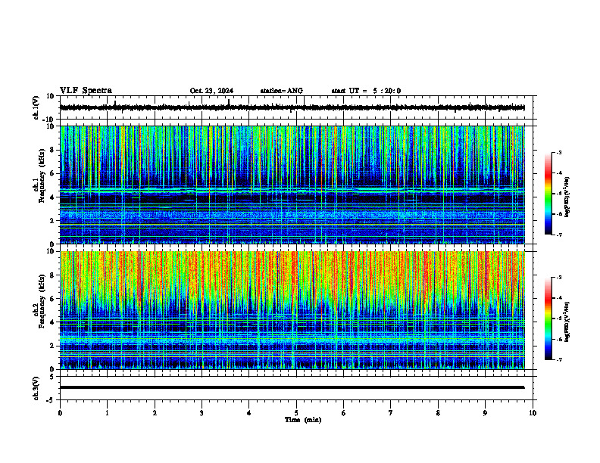Click the 'VLF Spectra' title text
Viewport: 600px width, 463px height.
pos(86,91)
